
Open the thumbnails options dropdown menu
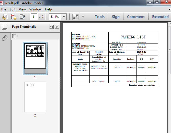coord(15,36)
